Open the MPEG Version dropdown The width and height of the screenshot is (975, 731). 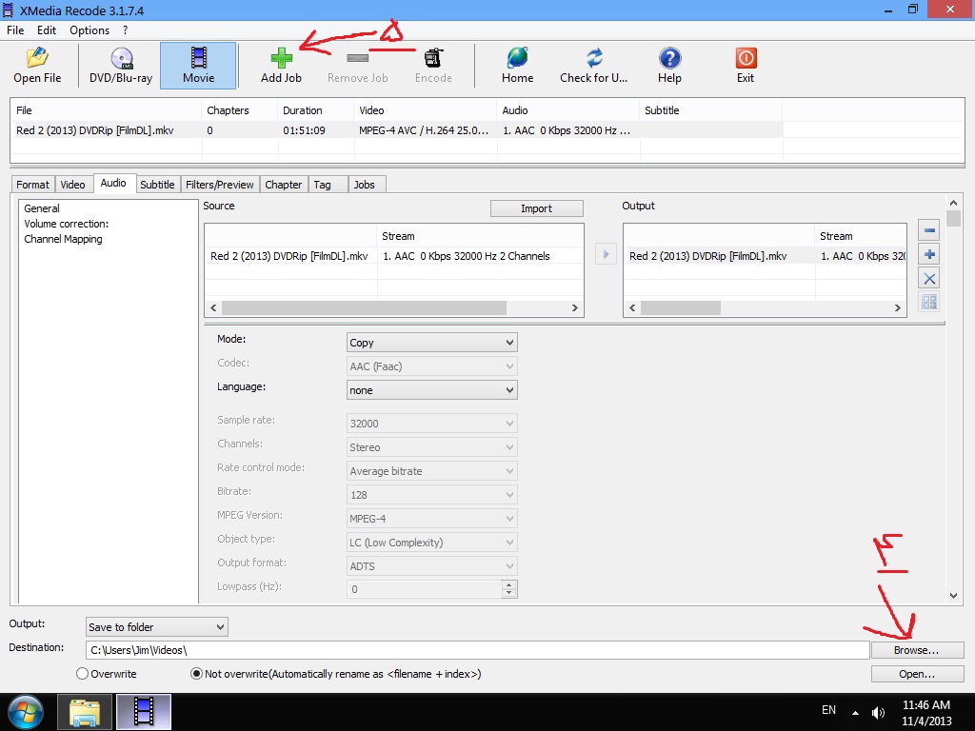[x=431, y=519]
